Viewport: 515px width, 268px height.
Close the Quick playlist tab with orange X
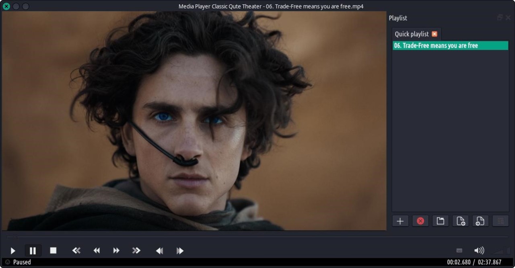[x=435, y=34]
